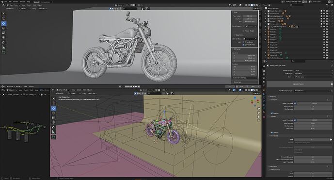Toggle Viewport Noise Threshold checkbox
This screenshot has height=180, width=334.
(295, 103)
